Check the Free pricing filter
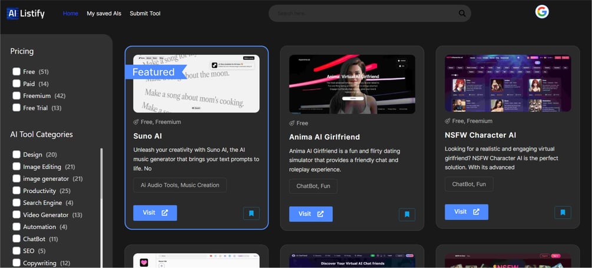 pos(16,72)
